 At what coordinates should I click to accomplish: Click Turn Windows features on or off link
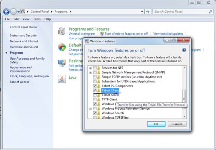[126, 34]
